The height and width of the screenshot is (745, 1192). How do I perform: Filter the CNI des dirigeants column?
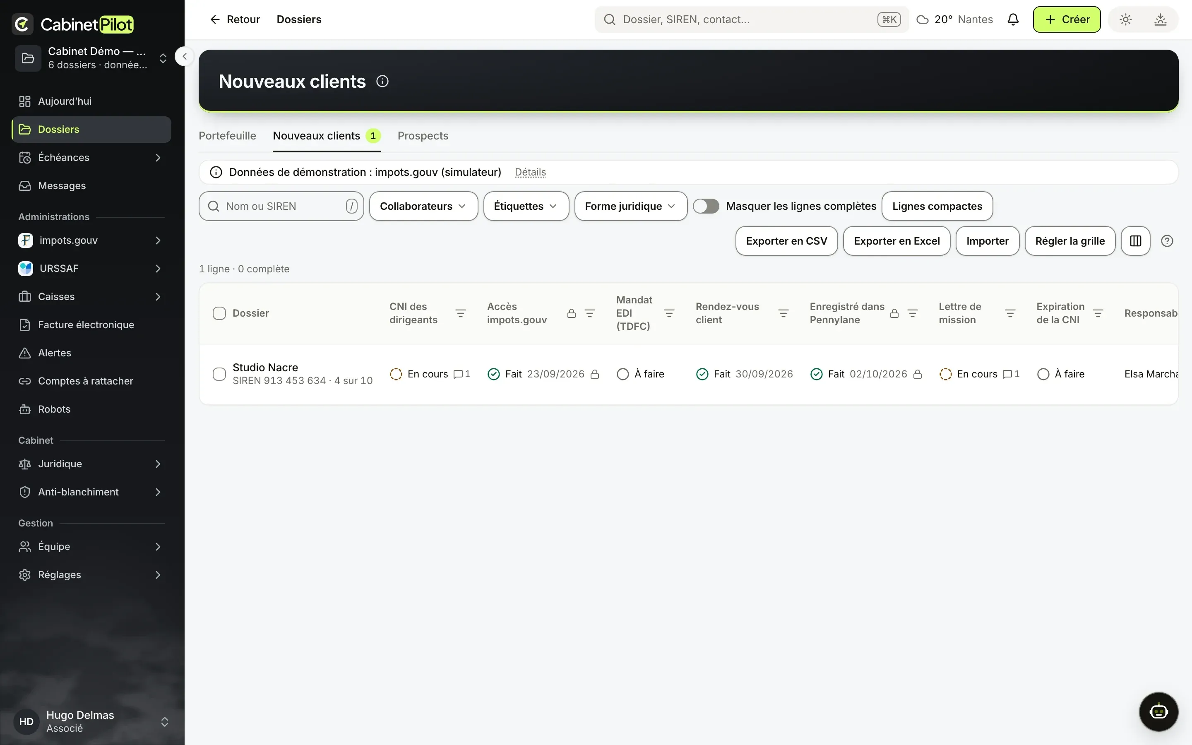pyautogui.click(x=461, y=313)
